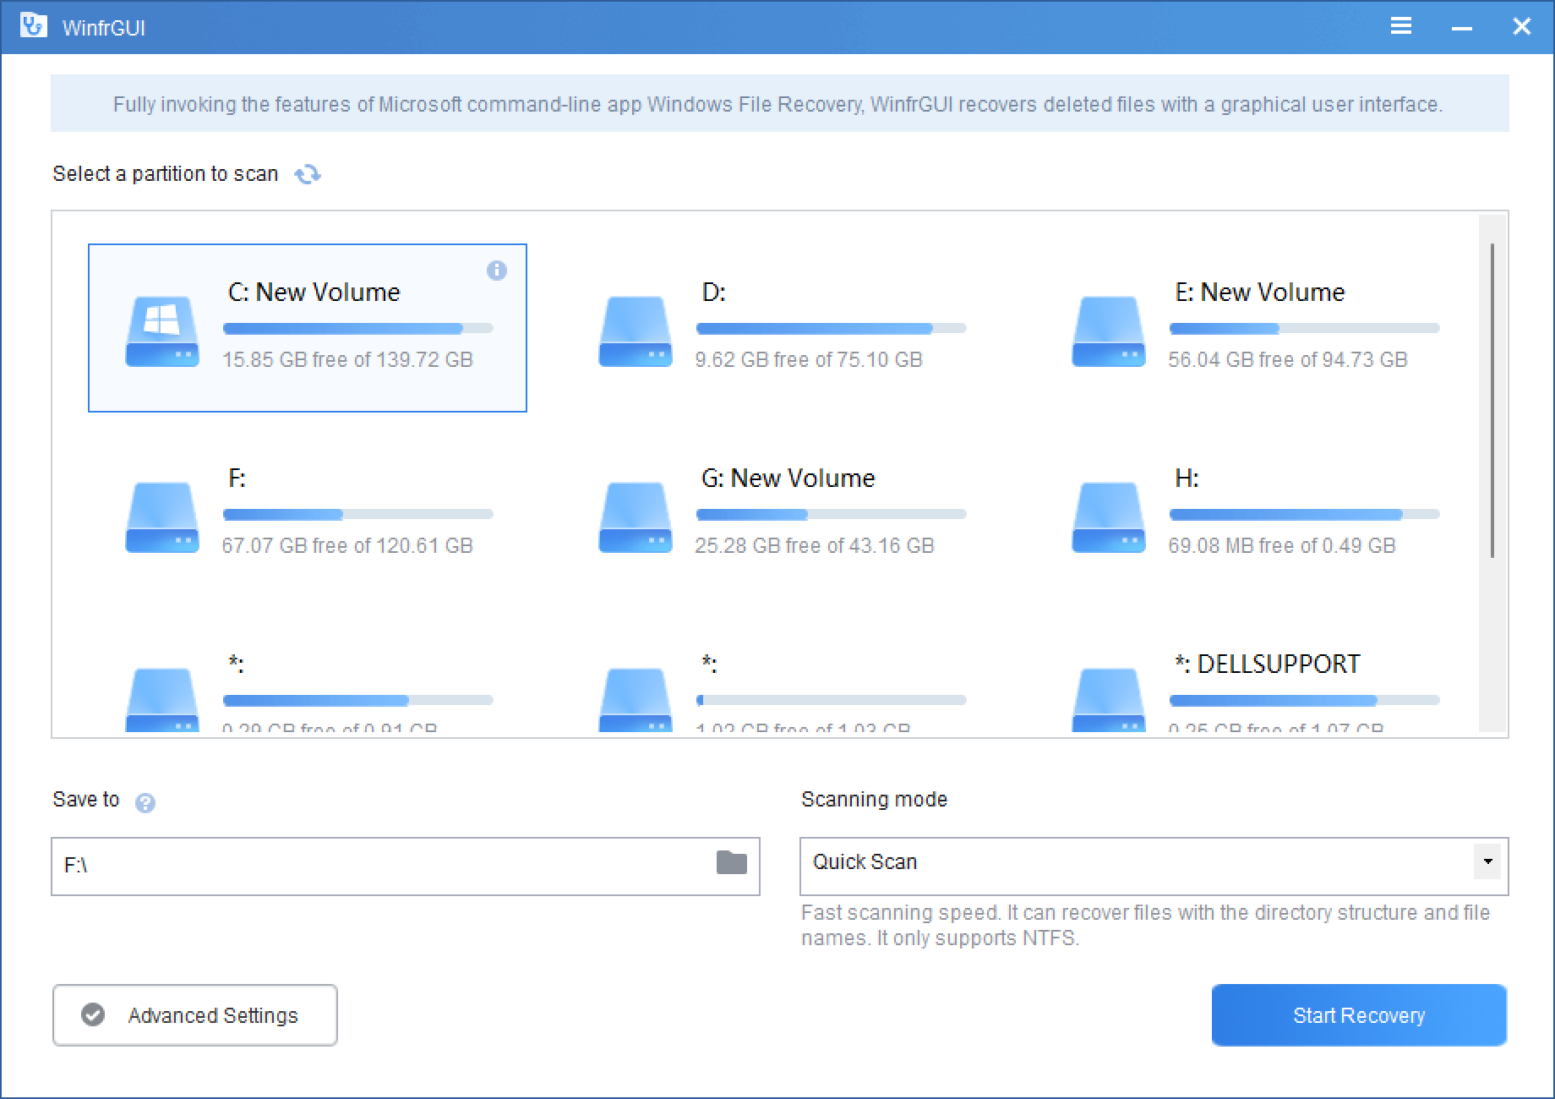Click the 'Scanning mode' label
This screenshot has height=1099, width=1555.
tap(874, 800)
